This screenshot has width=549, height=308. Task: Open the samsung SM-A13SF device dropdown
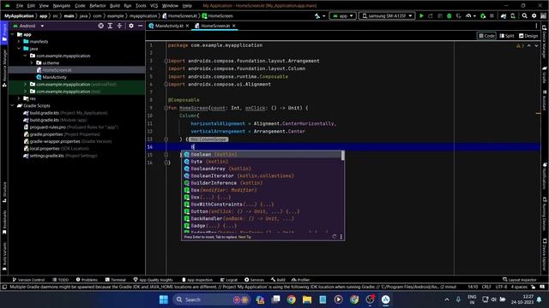(x=387, y=16)
